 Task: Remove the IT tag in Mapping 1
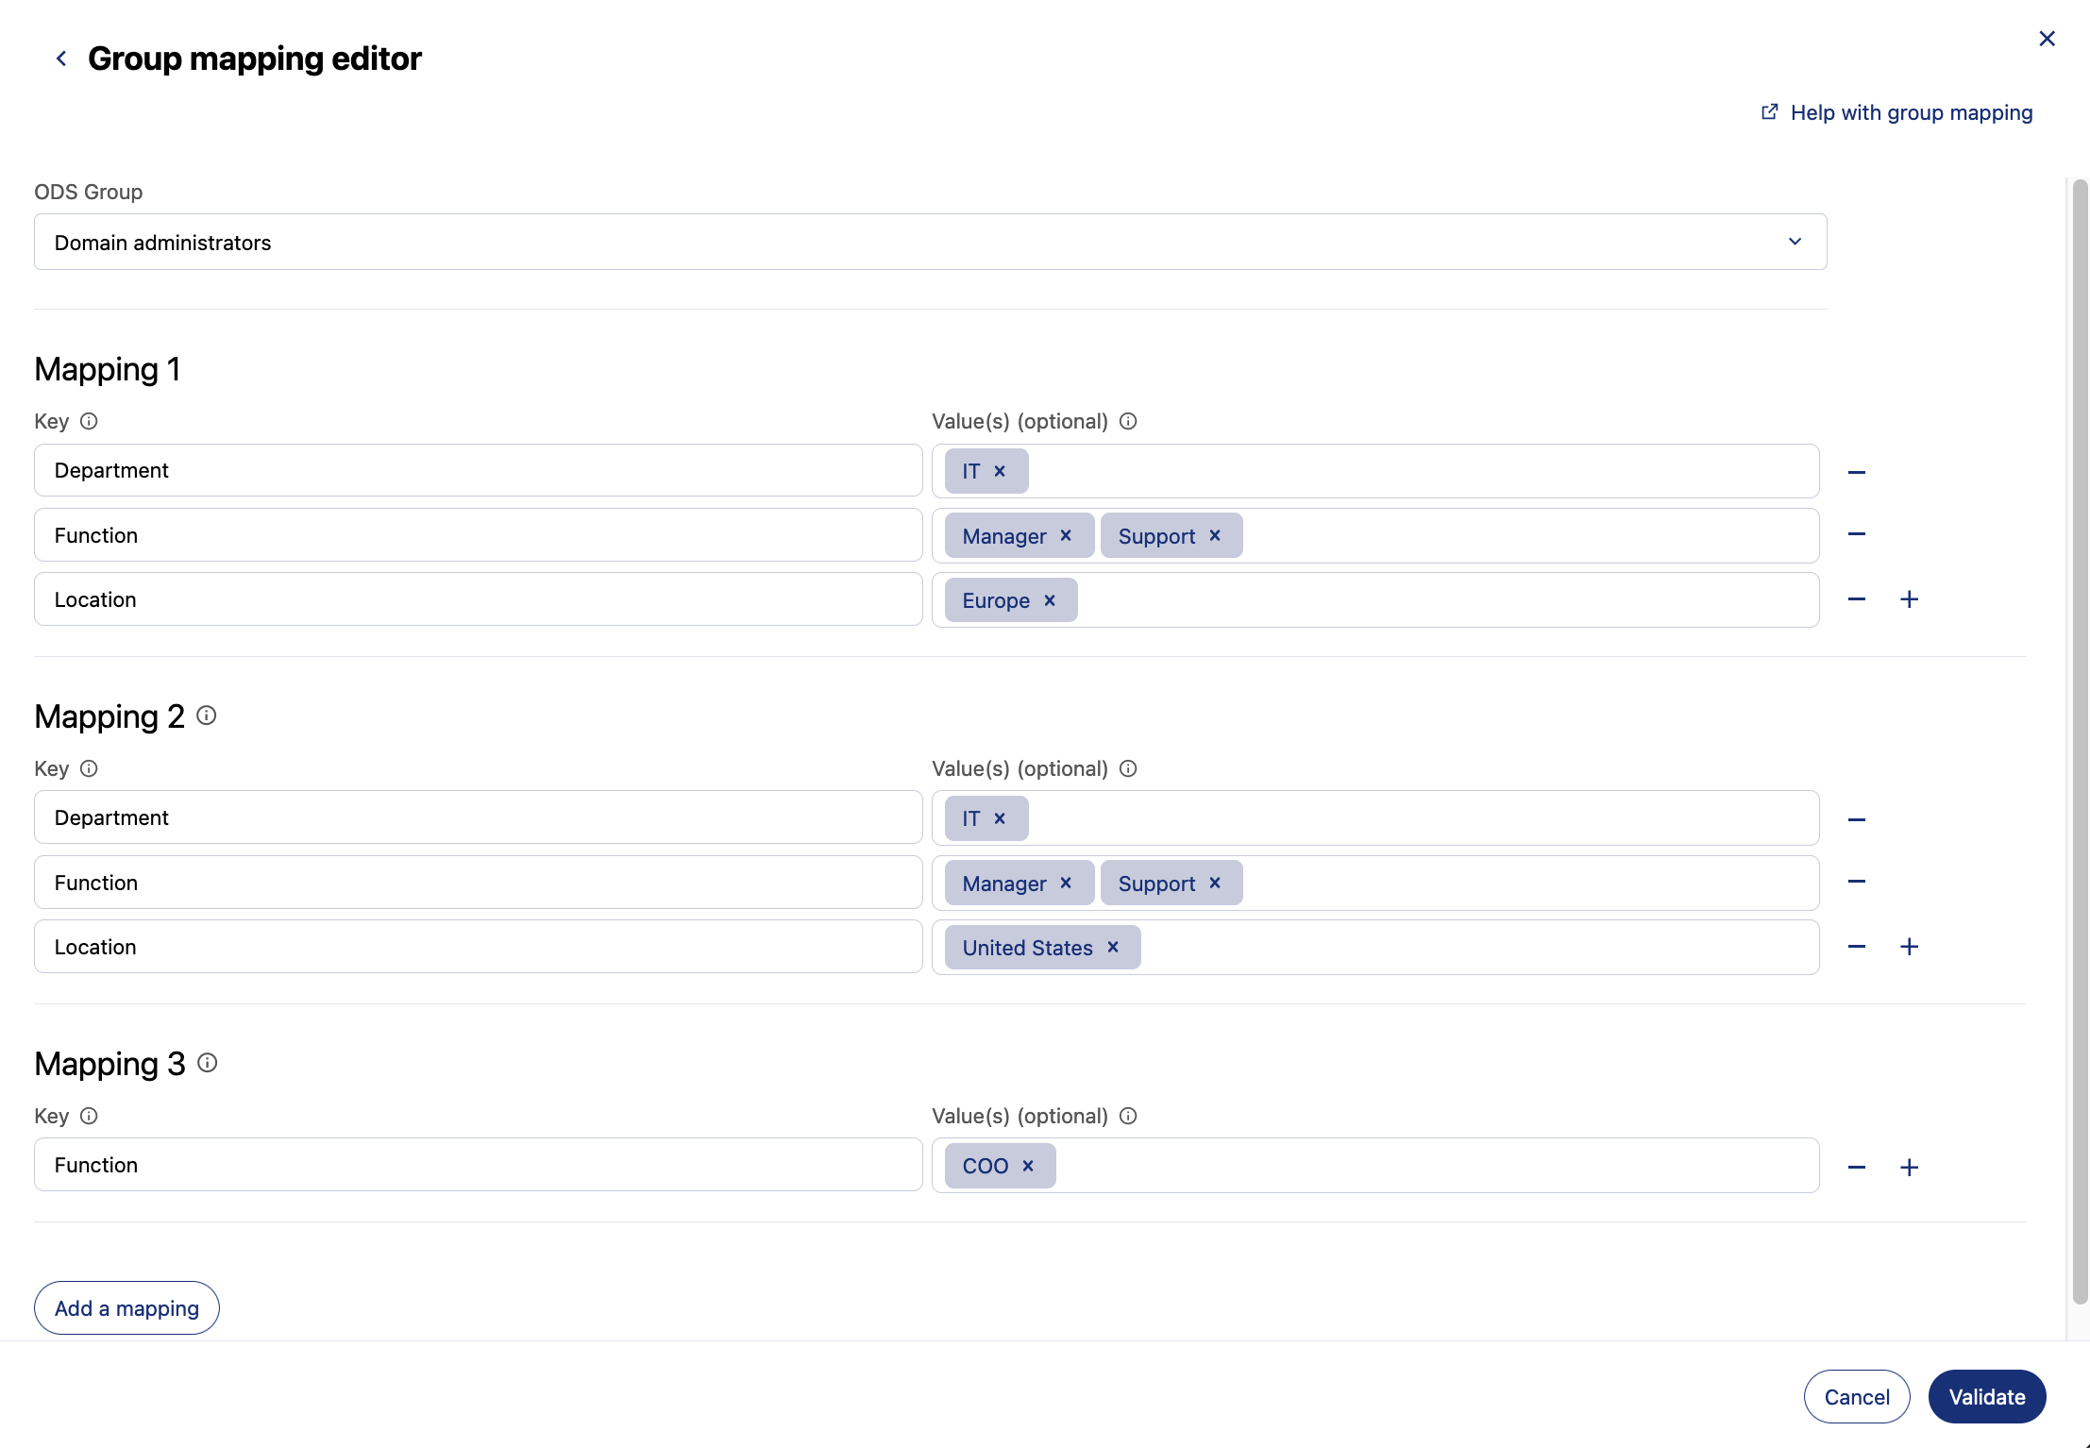click(1000, 471)
